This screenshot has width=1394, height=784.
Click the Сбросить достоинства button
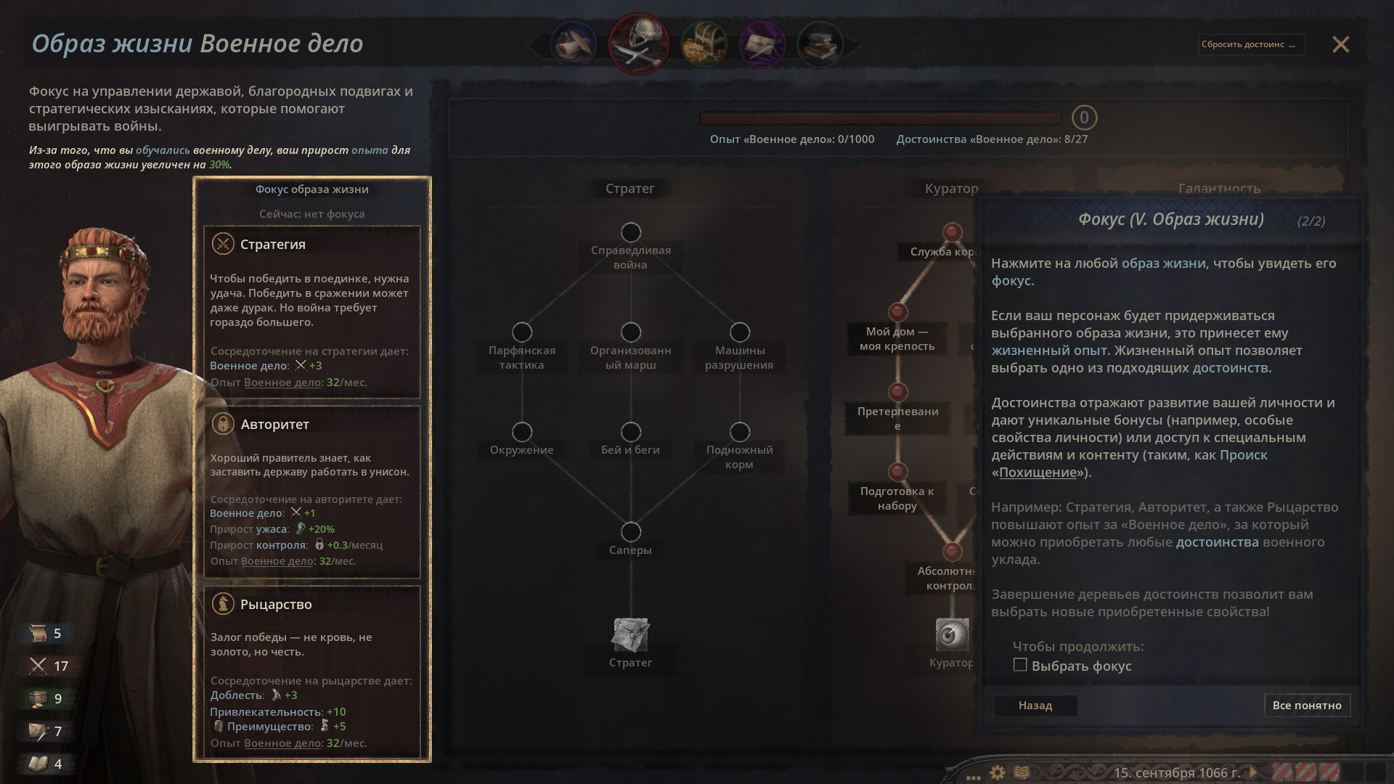tap(1251, 44)
